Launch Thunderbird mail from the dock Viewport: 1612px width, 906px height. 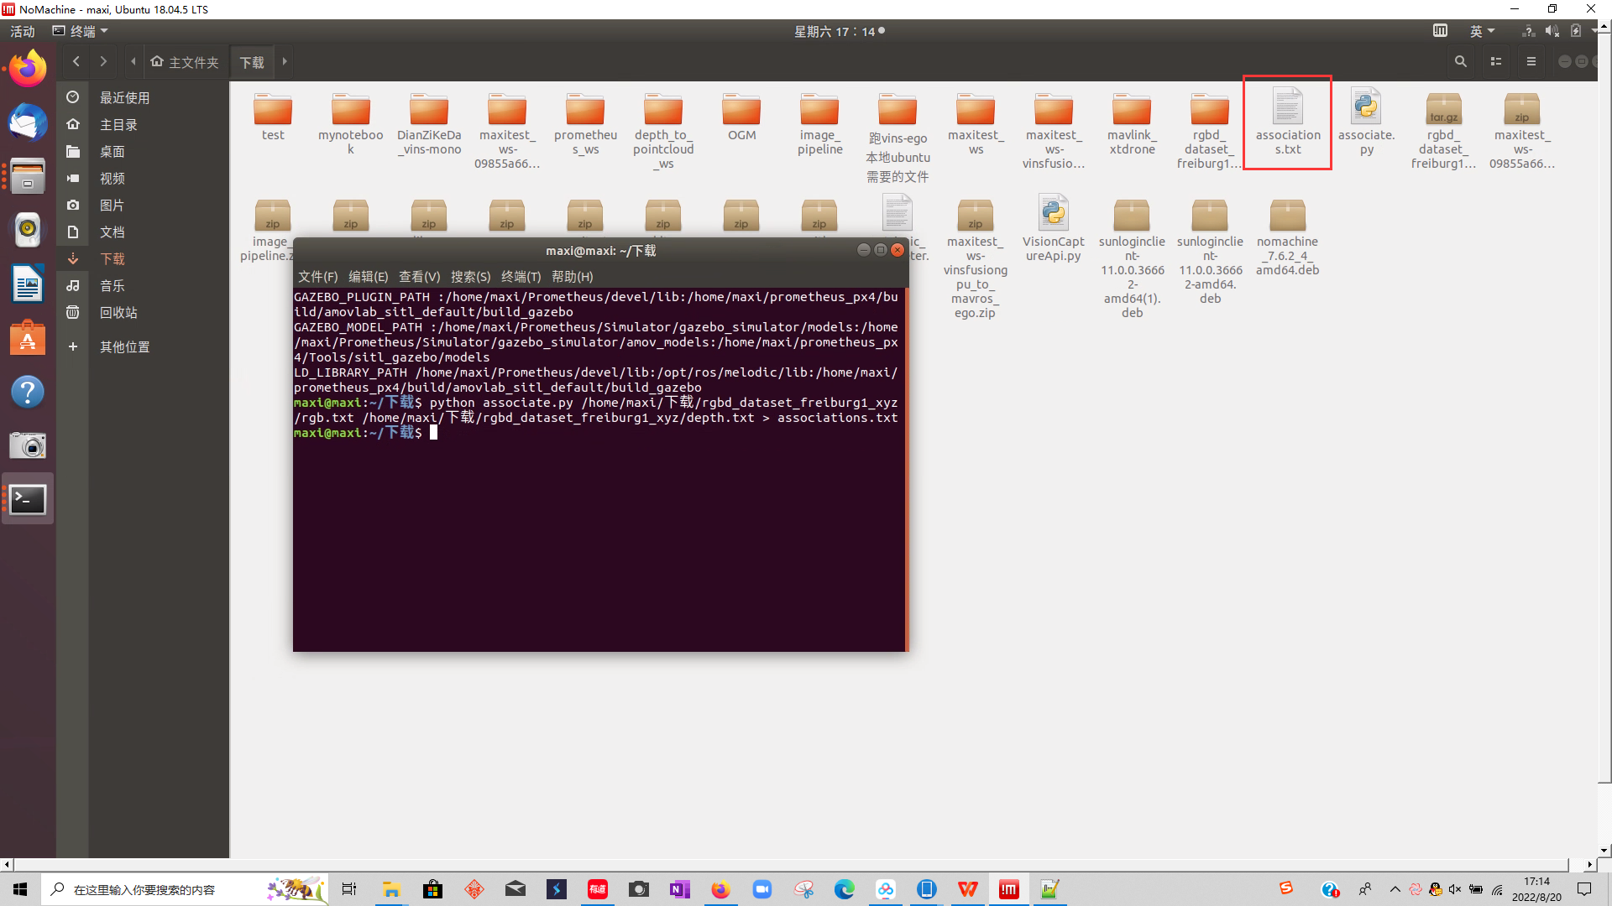(x=28, y=123)
